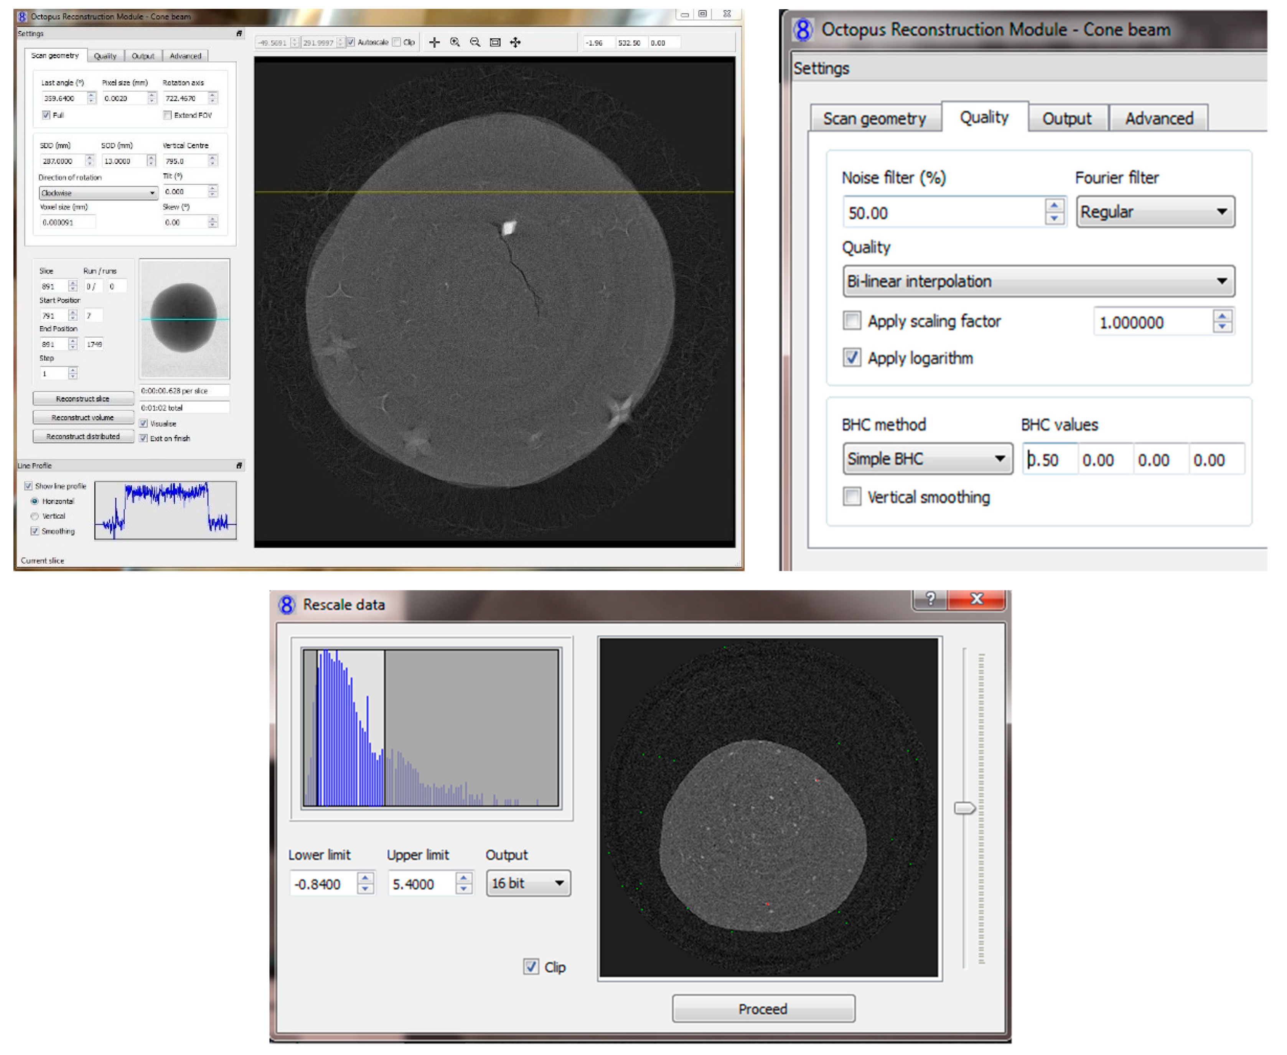Increase the Lower limit -0.8400 with stepper
Screen dimensions: 1287x1055
(365, 877)
